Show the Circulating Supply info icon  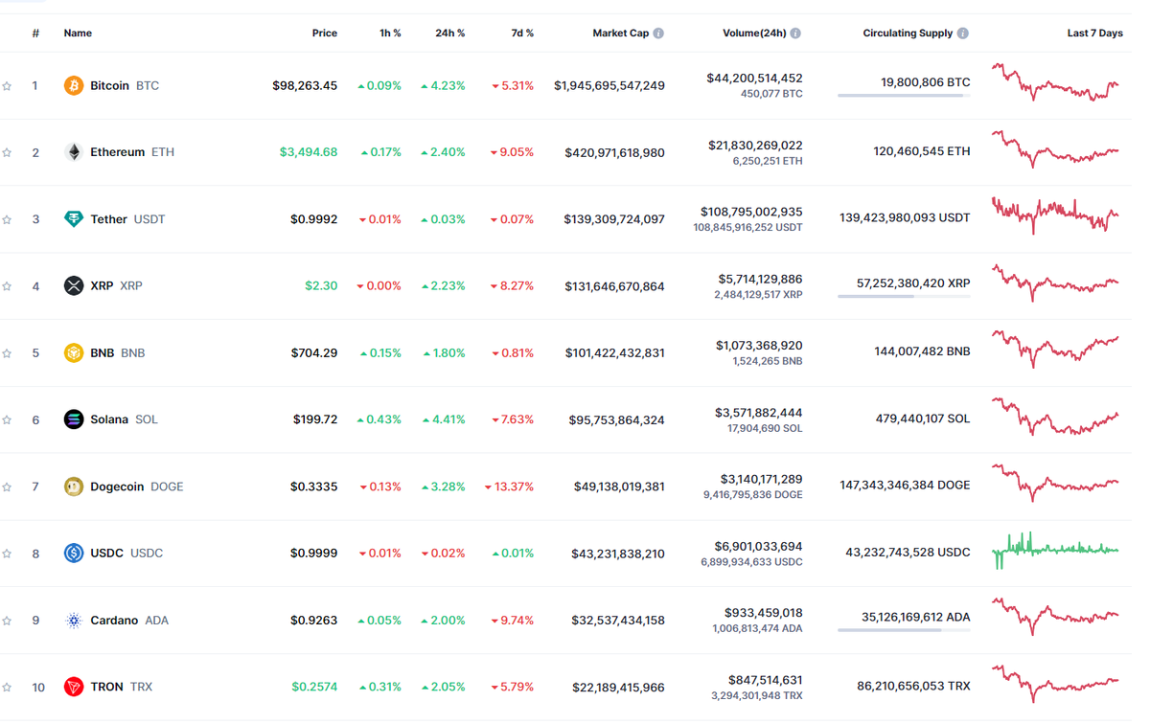962,33
